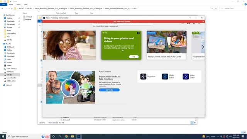Open CD Drive (K:) in navigation pane

11,81
